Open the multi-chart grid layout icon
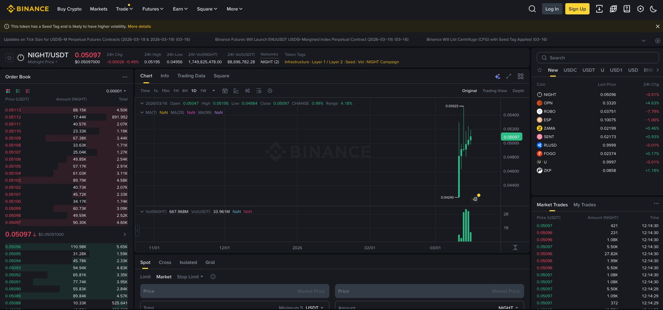663x310 pixels. 521,76
